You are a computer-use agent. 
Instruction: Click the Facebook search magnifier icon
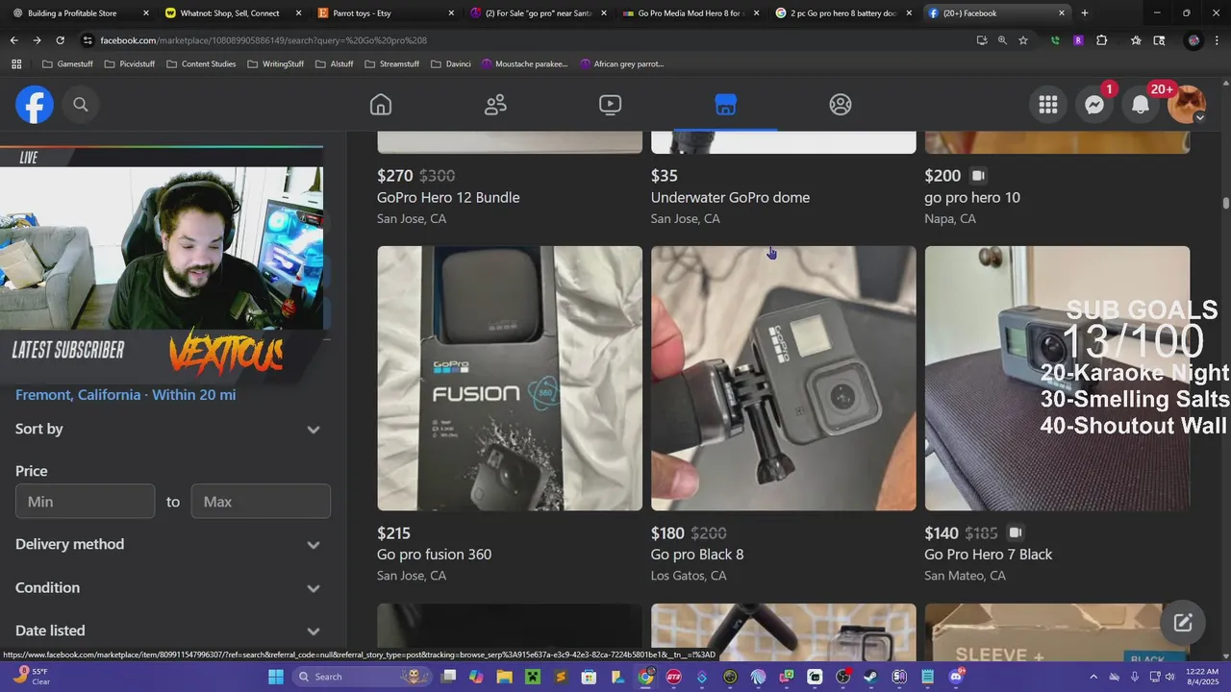(x=81, y=105)
